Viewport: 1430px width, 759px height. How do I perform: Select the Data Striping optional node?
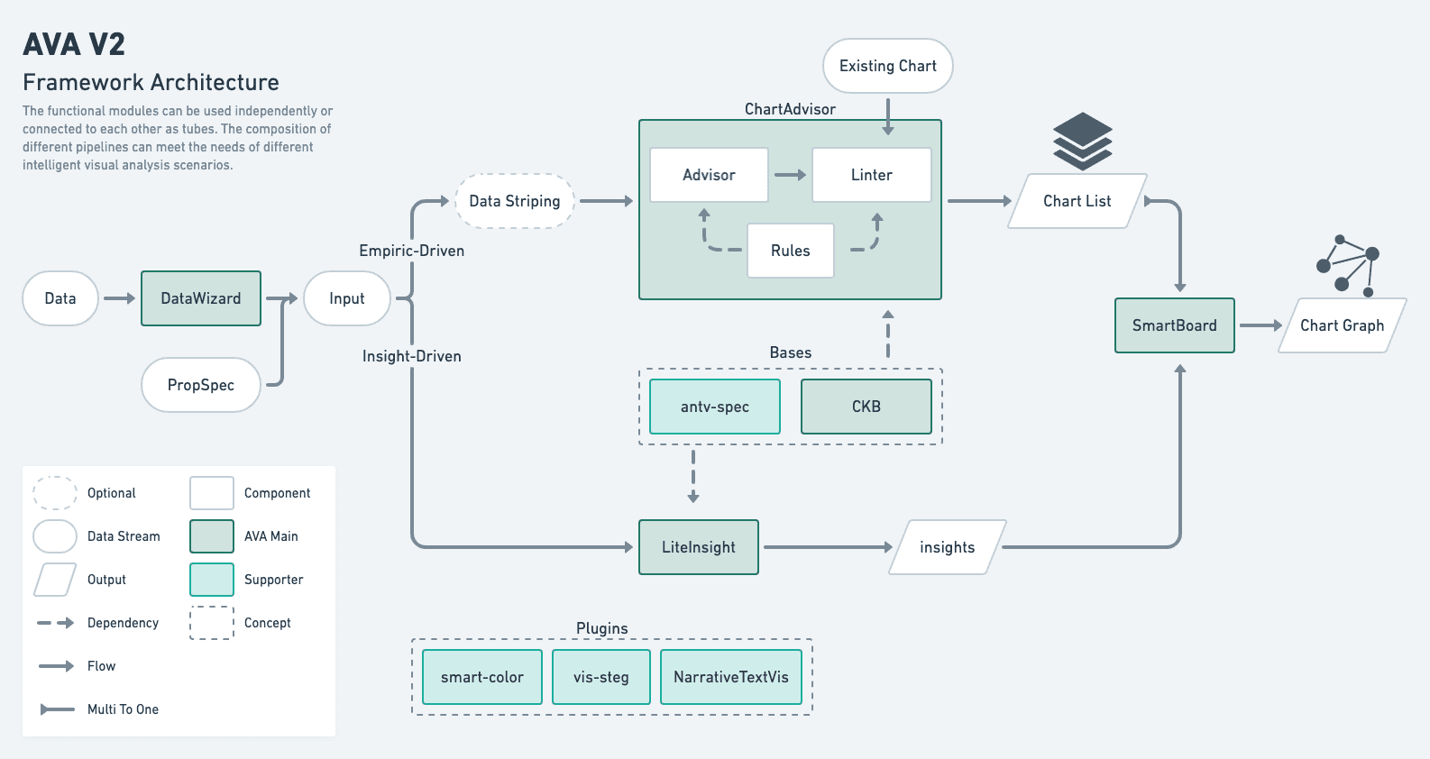pos(515,201)
